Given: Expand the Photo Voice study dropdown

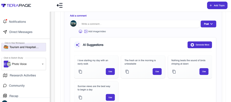Looking at the screenshot, I should point(43,64).
